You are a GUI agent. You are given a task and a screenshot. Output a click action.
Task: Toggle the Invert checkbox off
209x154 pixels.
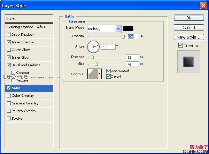tap(108, 76)
